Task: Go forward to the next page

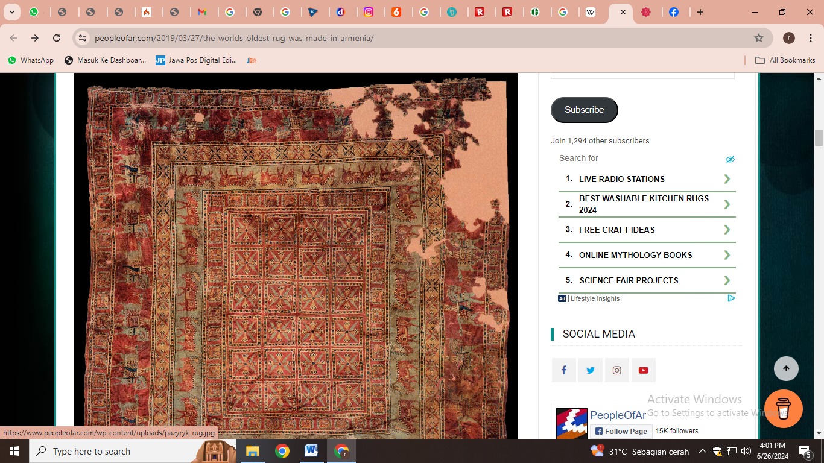Action: [35, 38]
